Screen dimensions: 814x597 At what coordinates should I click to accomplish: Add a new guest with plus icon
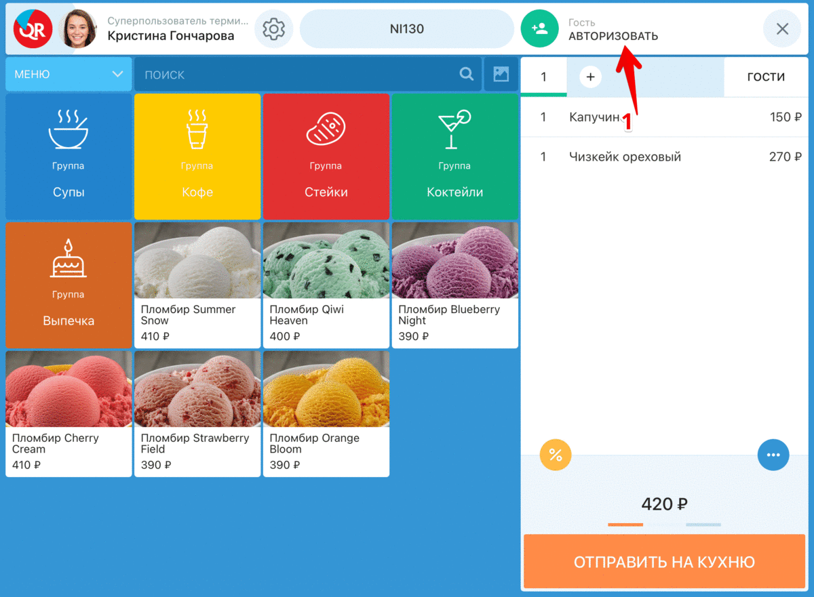(x=590, y=77)
